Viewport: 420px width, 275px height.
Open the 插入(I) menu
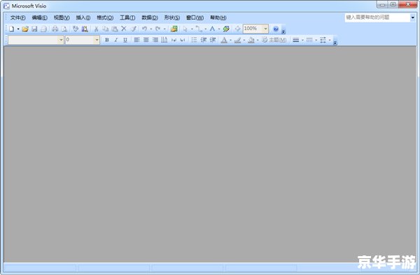[83, 17]
